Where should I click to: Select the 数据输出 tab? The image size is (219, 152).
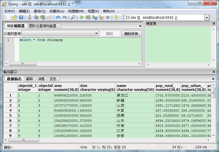(14, 79)
